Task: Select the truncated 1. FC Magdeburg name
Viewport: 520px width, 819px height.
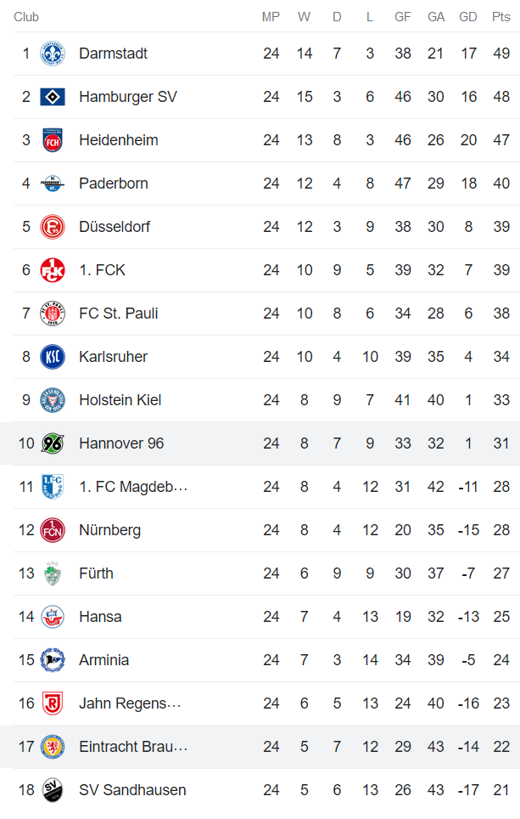Action: point(132,487)
